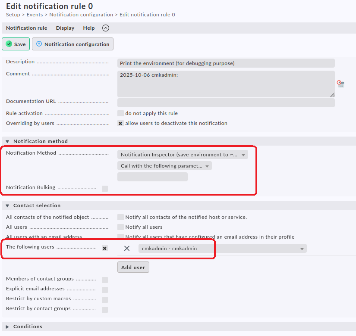Enable 'Members of contact groups' checkbox
Viewport: 356px width, 336px height.
pos(105,280)
